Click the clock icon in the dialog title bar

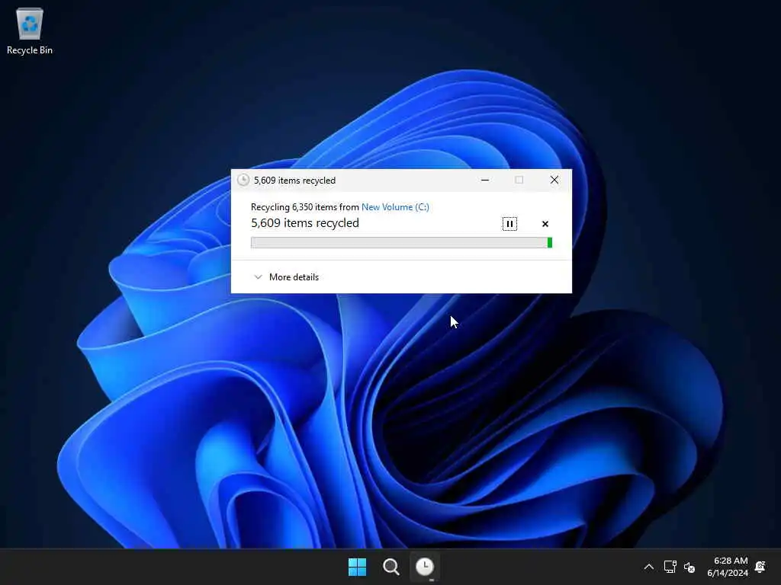point(243,180)
